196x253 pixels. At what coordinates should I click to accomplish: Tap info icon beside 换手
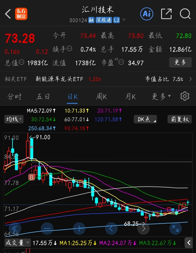pos(69,48)
